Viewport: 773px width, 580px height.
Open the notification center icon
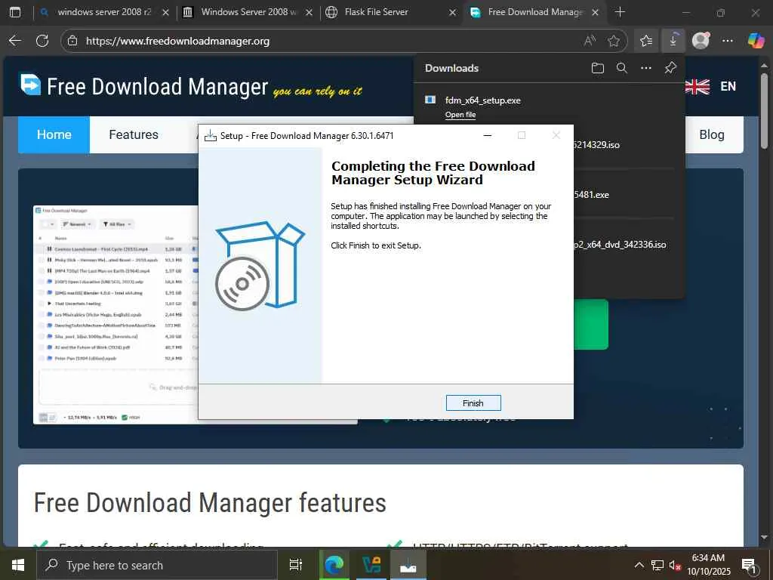(x=750, y=566)
